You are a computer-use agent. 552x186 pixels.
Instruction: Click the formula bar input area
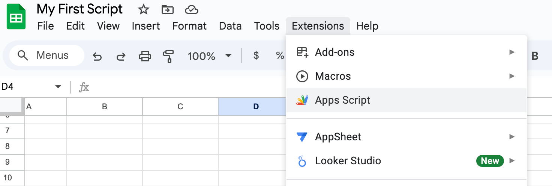[187, 87]
